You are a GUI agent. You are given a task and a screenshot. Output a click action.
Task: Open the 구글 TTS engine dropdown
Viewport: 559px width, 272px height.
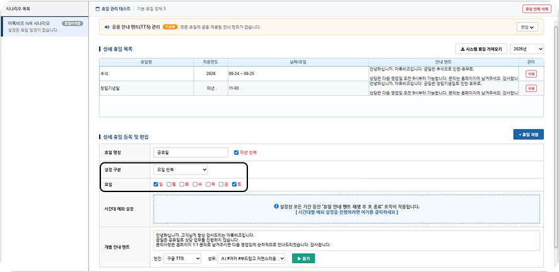pyautogui.click(x=182, y=259)
